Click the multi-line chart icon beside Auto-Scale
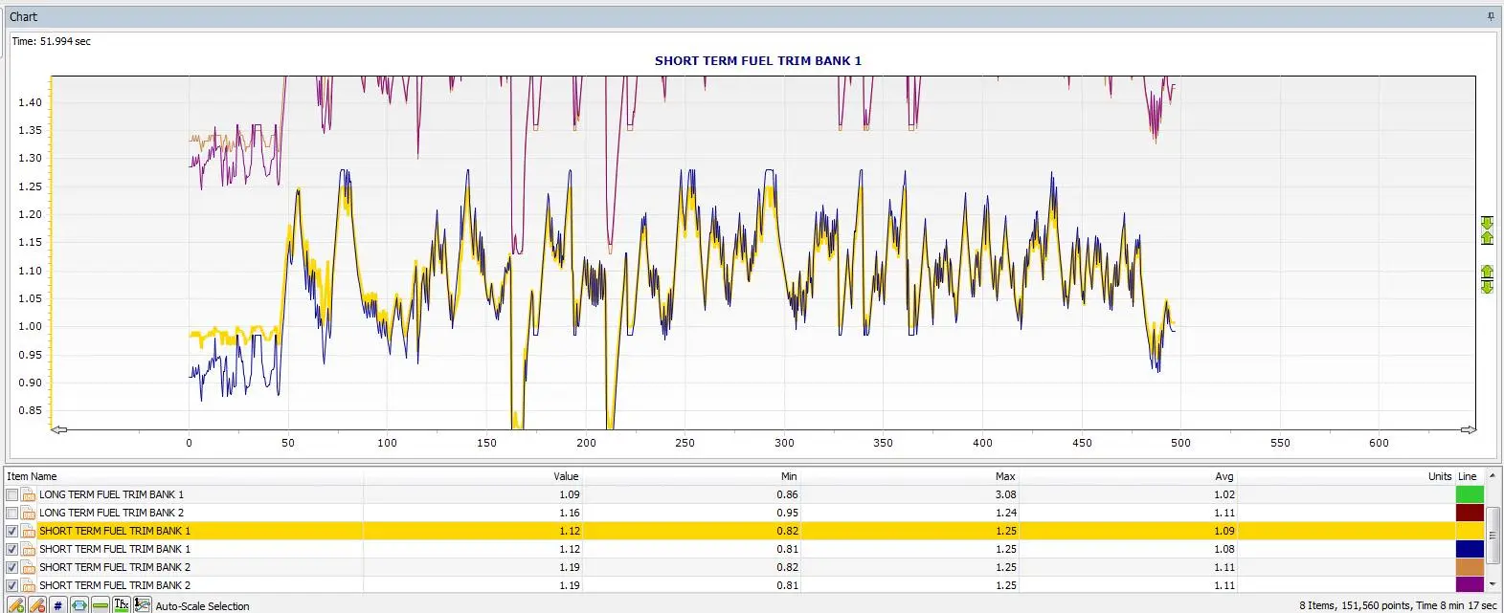 coord(142,604)
